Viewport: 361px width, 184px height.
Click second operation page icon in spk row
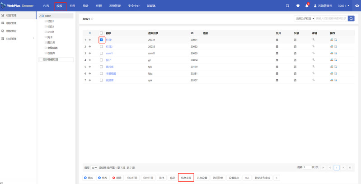point(336,80)
